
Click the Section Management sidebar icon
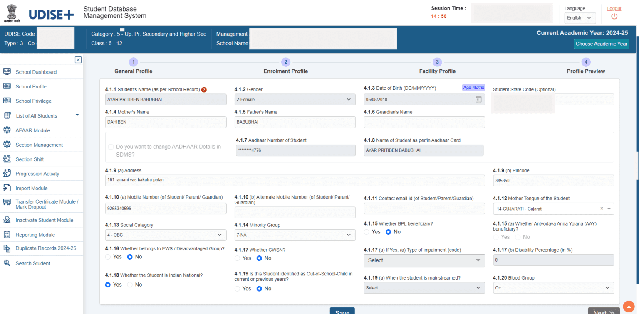(8, 145)
